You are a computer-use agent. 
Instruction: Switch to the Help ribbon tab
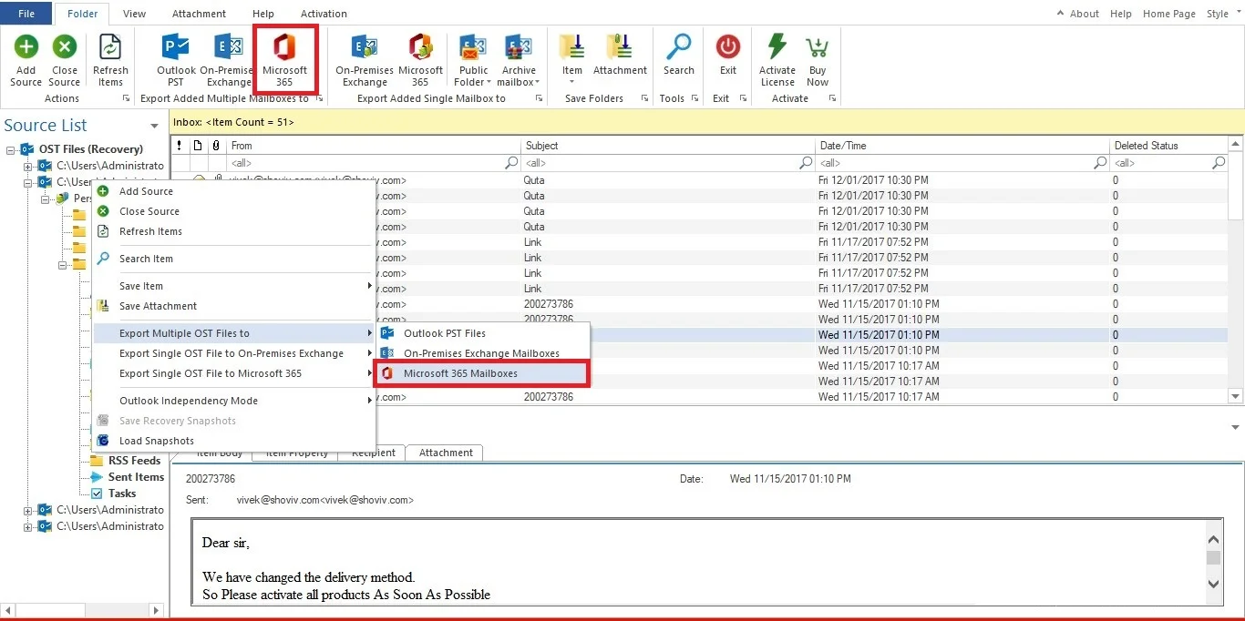pos(263,14)
